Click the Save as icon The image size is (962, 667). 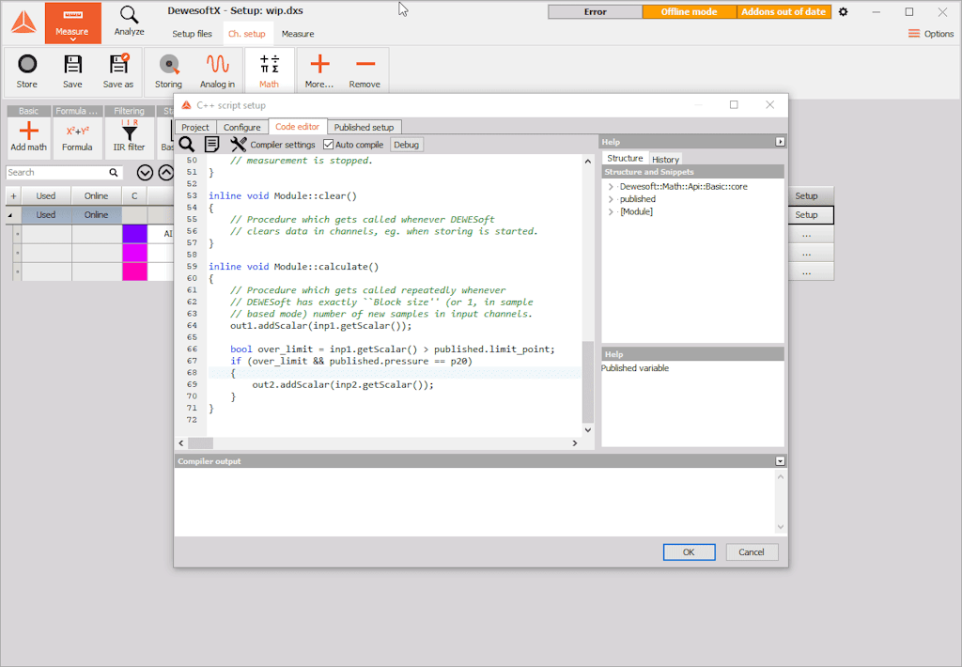[x=118, y=65]
